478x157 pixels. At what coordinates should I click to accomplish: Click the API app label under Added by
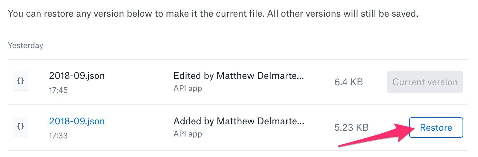pos(187,134)
